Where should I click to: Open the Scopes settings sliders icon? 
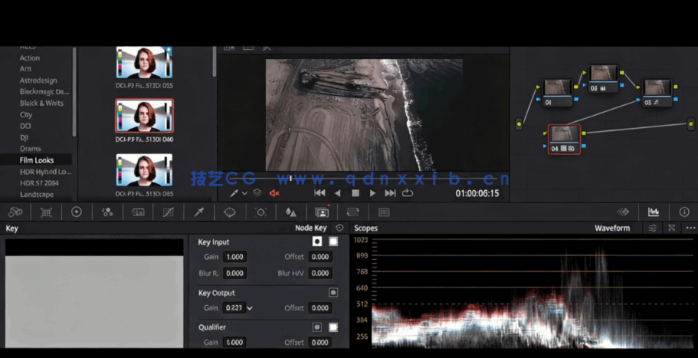653,228
